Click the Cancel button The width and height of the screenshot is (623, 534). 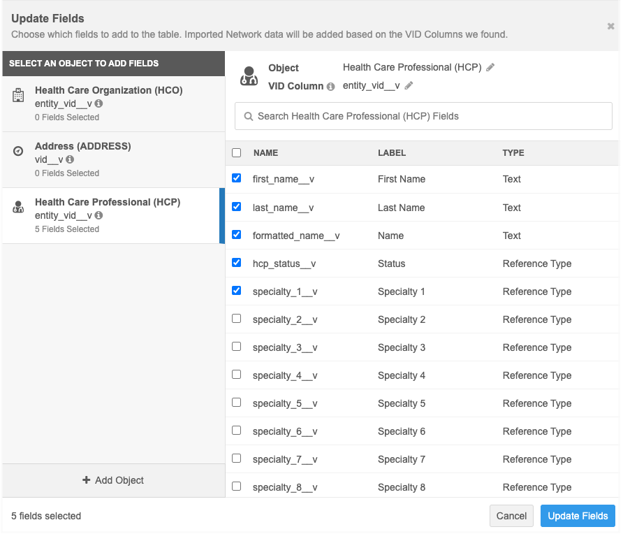[511, 516]
